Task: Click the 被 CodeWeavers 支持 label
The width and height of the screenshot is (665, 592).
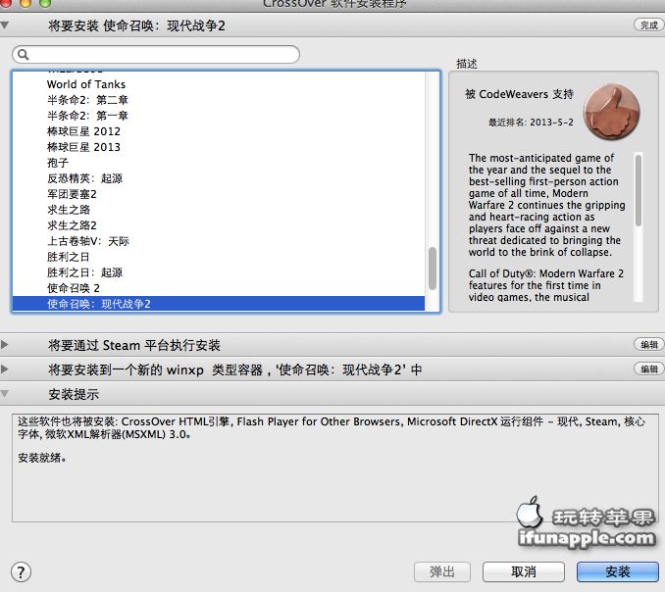Action: [x=519, y=94]
